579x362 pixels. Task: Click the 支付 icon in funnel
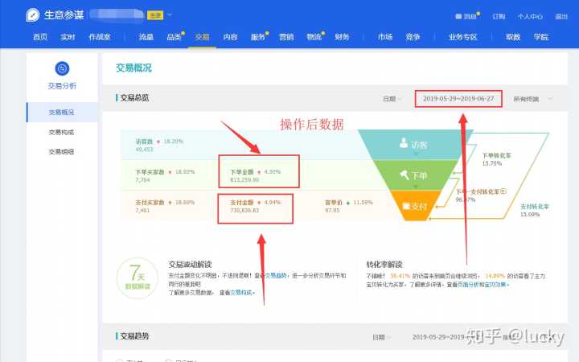408,204
